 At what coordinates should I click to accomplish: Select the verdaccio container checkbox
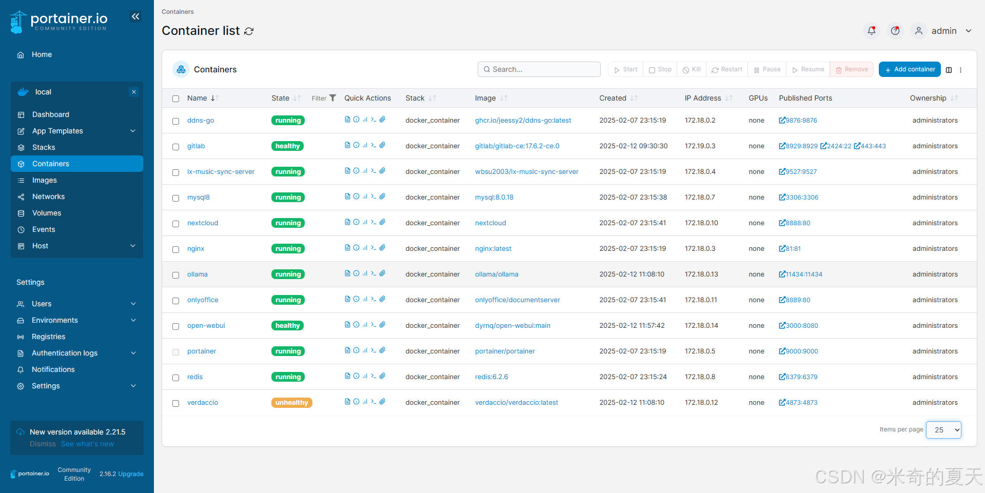coord(175,403)
